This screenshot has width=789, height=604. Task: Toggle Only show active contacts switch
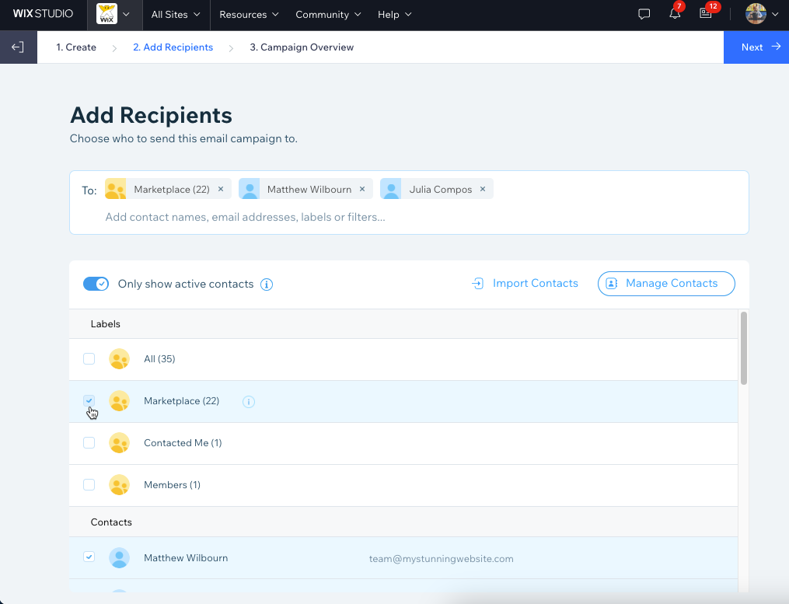coord(96,284)
